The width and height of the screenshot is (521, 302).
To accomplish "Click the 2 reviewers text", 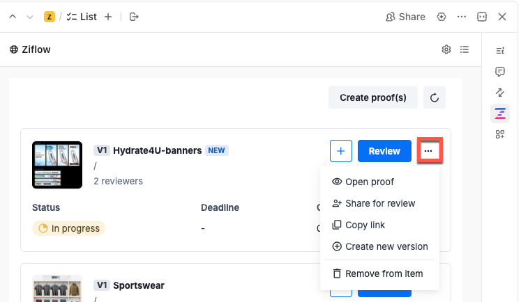I will [x=119, y=181].
